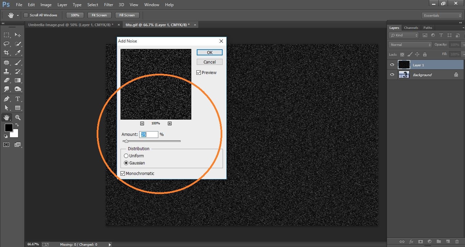Select the Crop tool

point(6,53)
